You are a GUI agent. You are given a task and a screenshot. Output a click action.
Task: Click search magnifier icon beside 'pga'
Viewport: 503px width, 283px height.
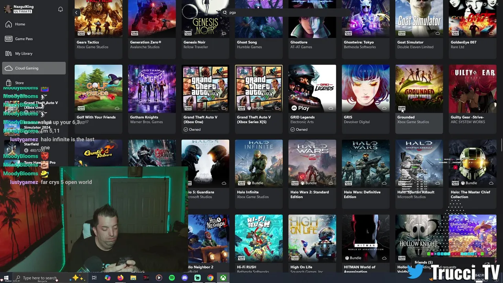(225, 12)
